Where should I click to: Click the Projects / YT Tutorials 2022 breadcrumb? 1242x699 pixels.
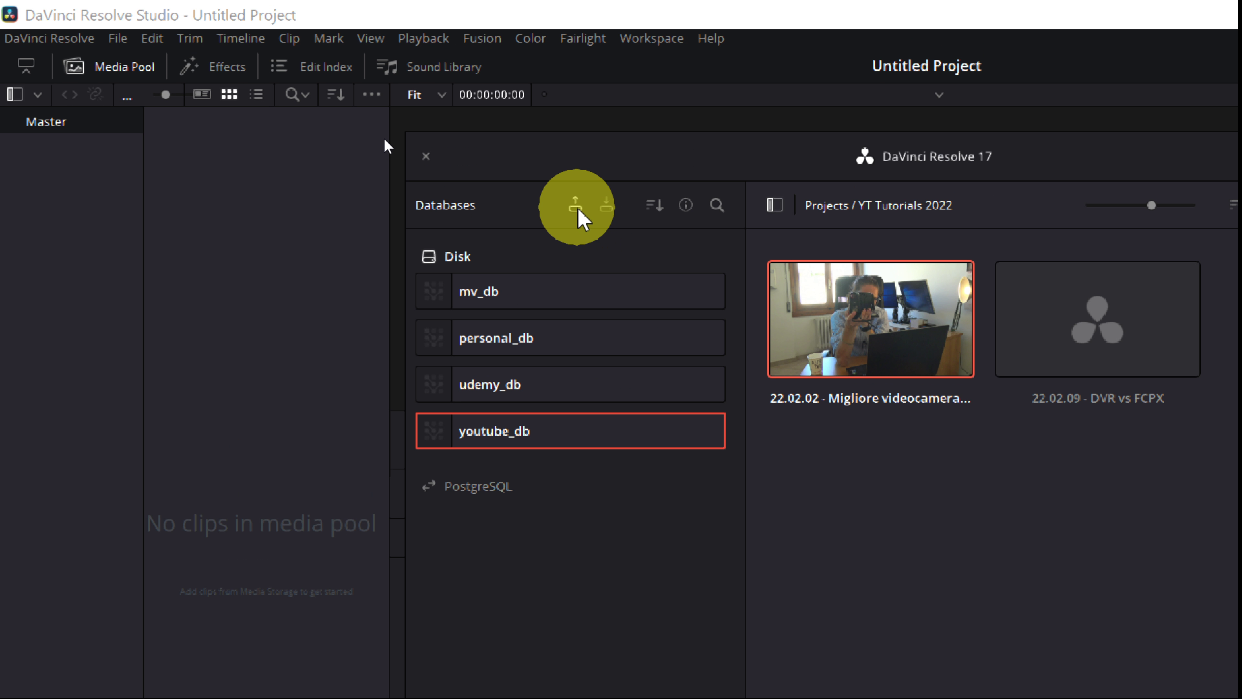coord(878,205)
